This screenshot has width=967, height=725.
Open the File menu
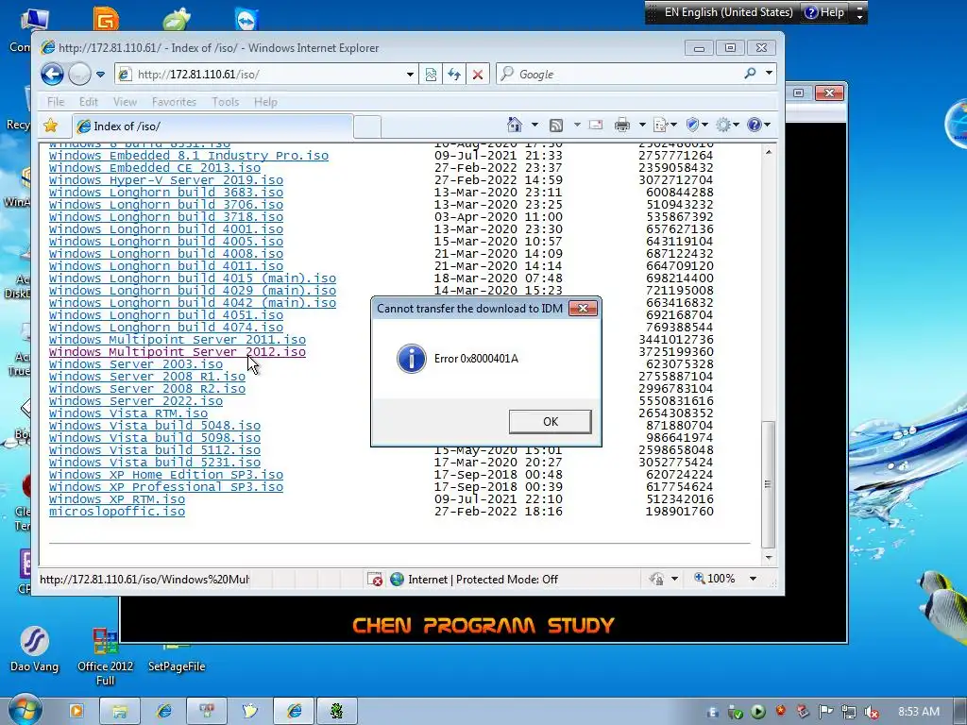point(56,102)
